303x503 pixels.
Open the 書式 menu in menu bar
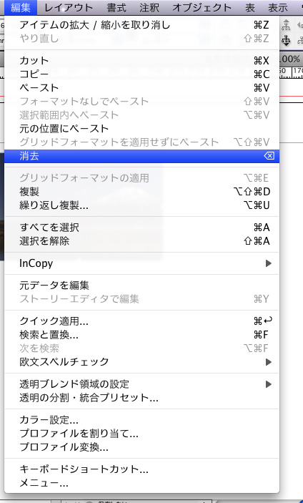coord(116,7)
